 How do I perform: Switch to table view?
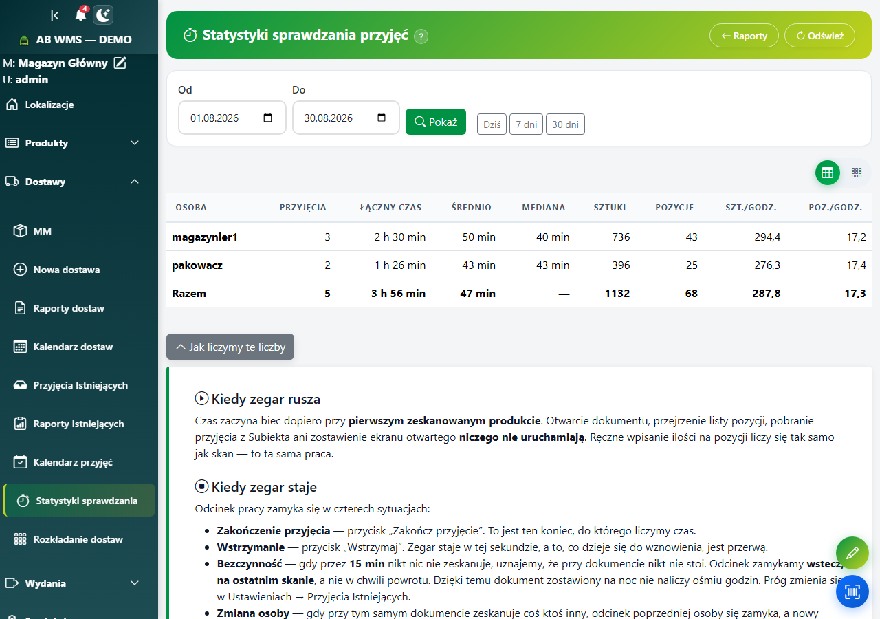pyautogui.click(x=828, y=173)
